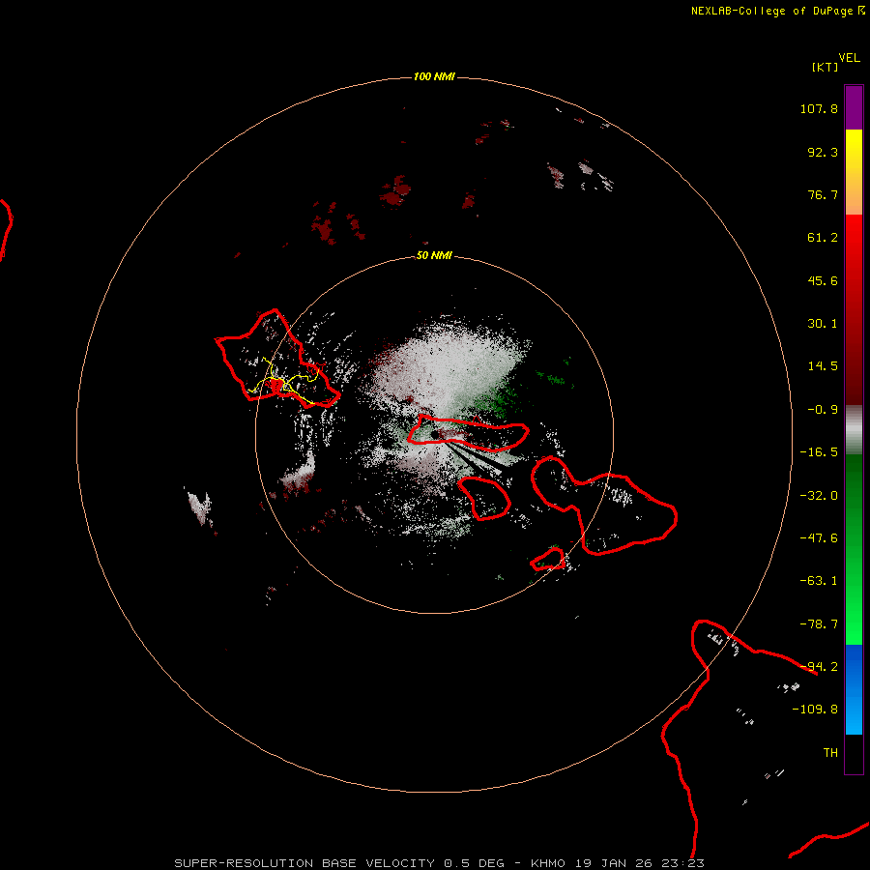The image size is (870, 870).
Task: Click the Oahu island outline with yellow roads
Action: 277,359
